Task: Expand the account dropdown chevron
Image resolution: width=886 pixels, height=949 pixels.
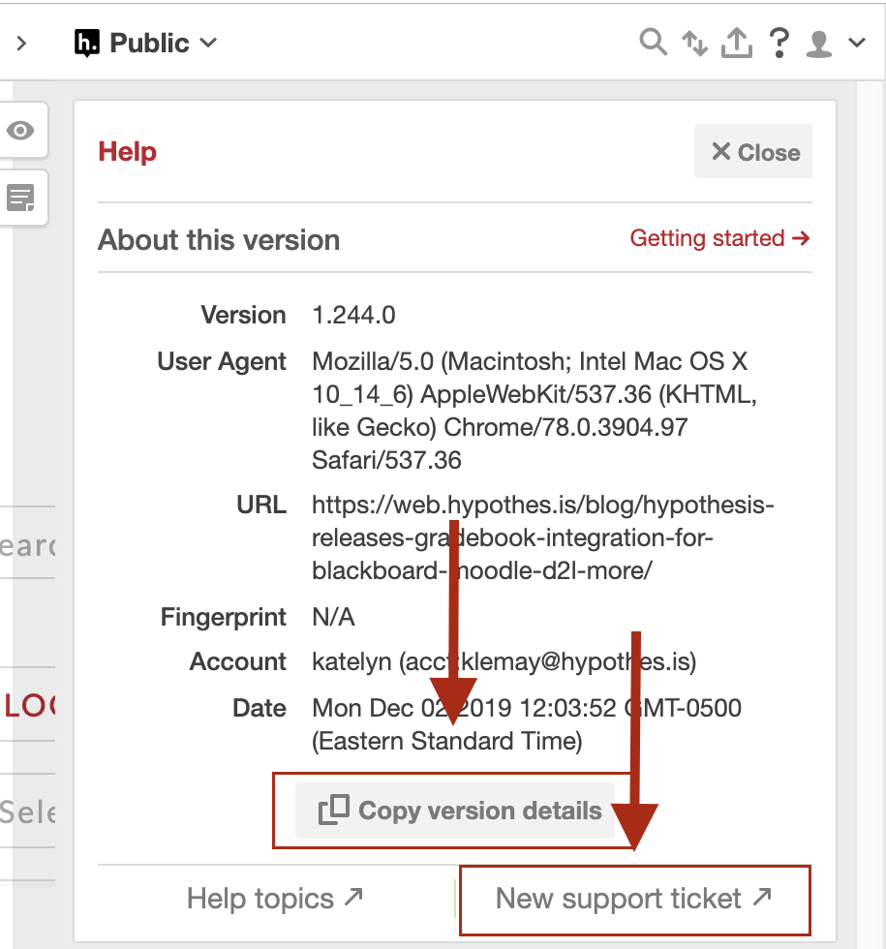Action: tap(857, 43)
